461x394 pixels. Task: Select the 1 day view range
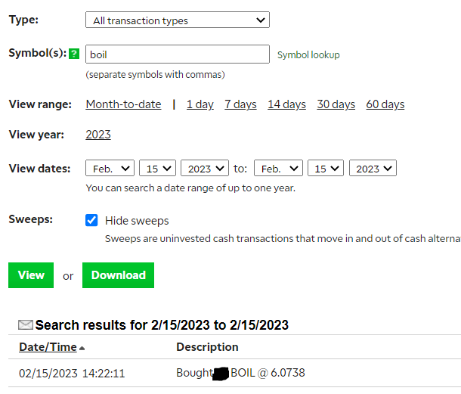tap(200, 104)
